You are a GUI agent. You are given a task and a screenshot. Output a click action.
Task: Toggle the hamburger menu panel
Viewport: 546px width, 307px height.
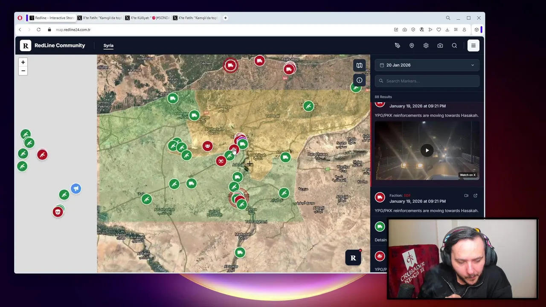pyautogui.click(x=473, y=46)
